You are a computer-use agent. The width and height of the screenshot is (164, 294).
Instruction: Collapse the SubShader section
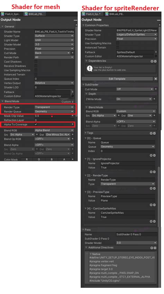[84, 85]
